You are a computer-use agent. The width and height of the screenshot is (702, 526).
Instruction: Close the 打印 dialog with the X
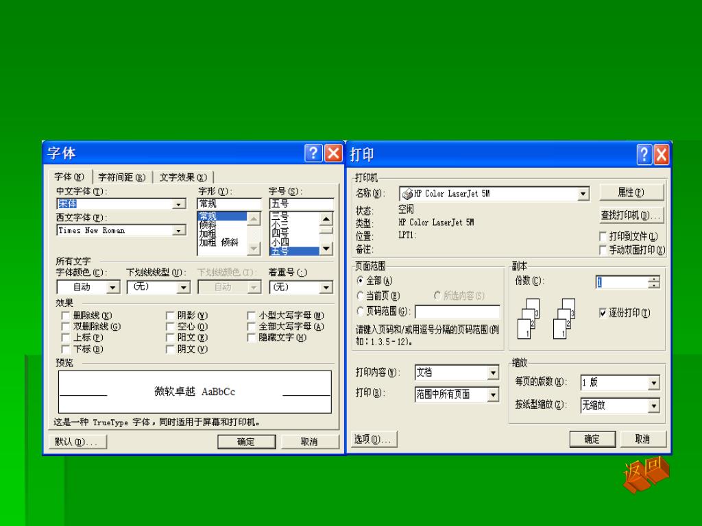(x=662, y=155)
